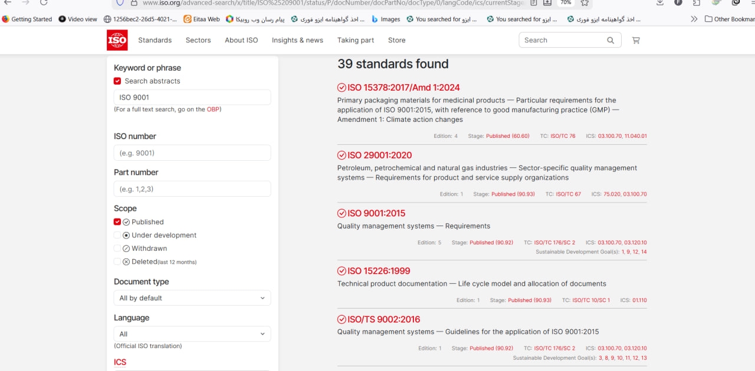Open the shopping cart
755x371 pixels.
click(x=635, y=40)
